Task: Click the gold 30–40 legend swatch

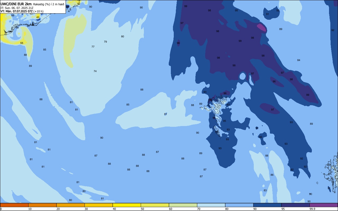Action: coord(98,205)
